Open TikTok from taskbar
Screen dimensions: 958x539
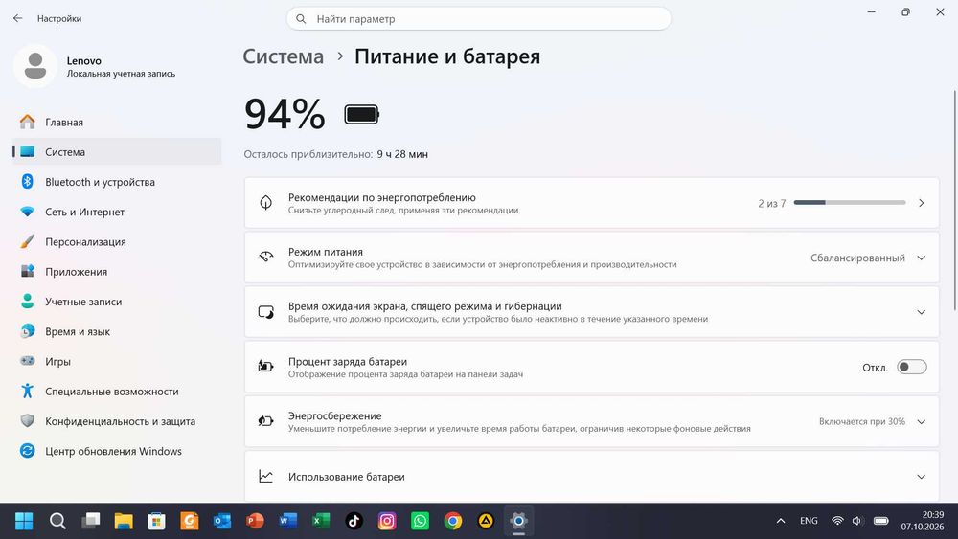[x=354, y=521]
